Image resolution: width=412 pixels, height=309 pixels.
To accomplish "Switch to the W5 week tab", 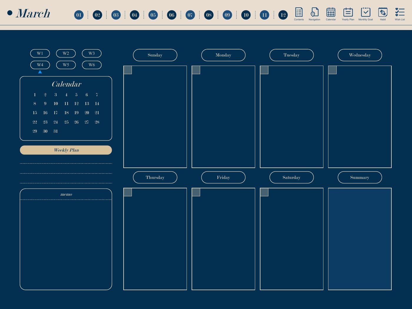I will (x=66, y=65).
